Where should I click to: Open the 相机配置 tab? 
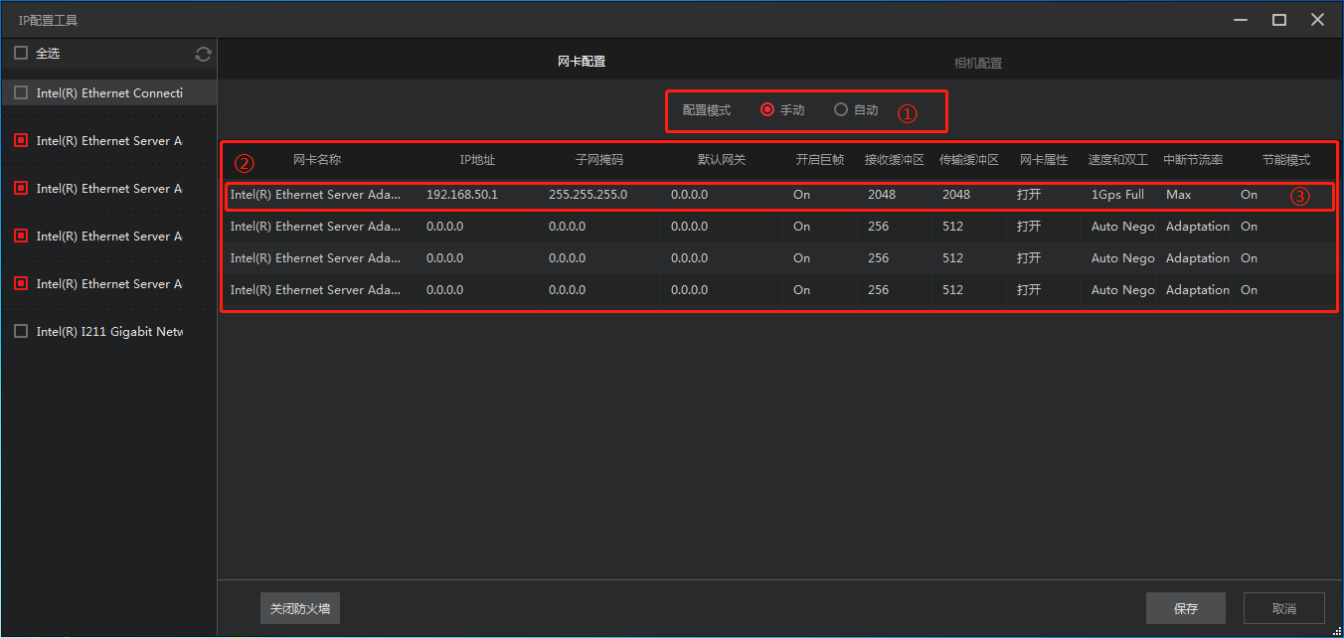pos(977,63)
